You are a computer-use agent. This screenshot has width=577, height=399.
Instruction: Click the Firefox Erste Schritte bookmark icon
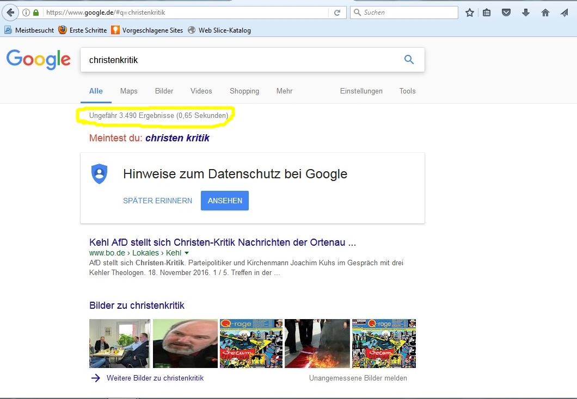coord(63,30)
